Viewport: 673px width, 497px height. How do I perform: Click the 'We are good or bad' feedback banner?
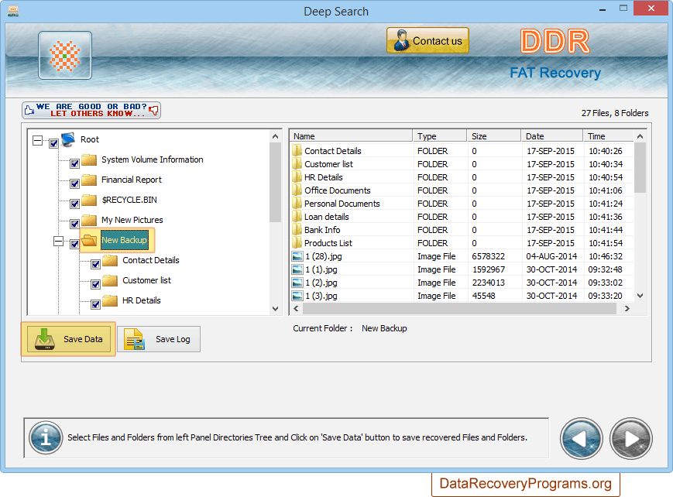click(91, 110)
